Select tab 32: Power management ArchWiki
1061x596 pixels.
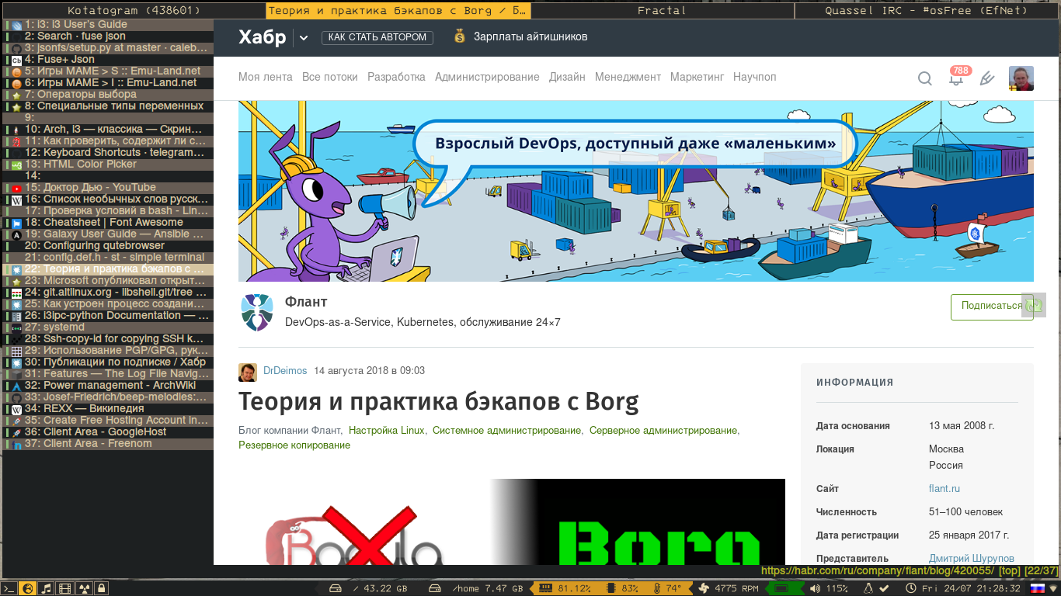(109, 386)
